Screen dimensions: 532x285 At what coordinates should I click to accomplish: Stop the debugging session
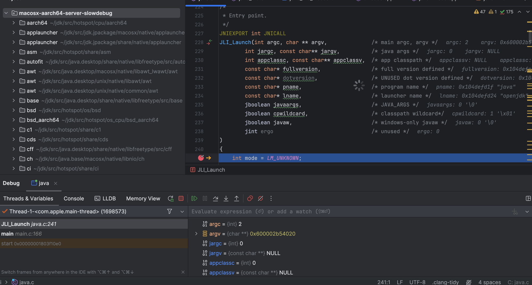181,198
